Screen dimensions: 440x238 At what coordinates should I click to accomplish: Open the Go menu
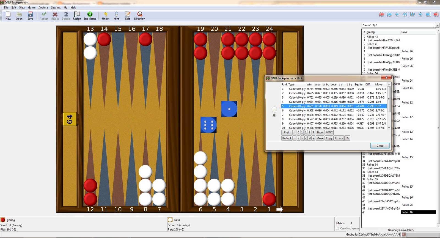[x=66, y=8]
